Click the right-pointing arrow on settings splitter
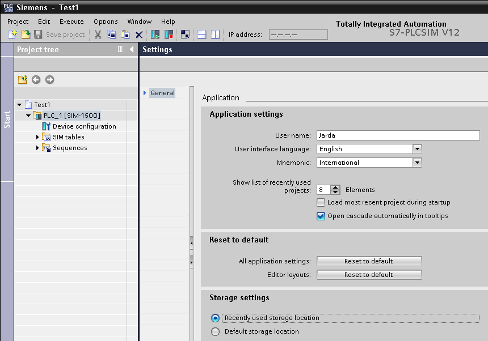This screenshot has height=341, width=488. point(191,262)
